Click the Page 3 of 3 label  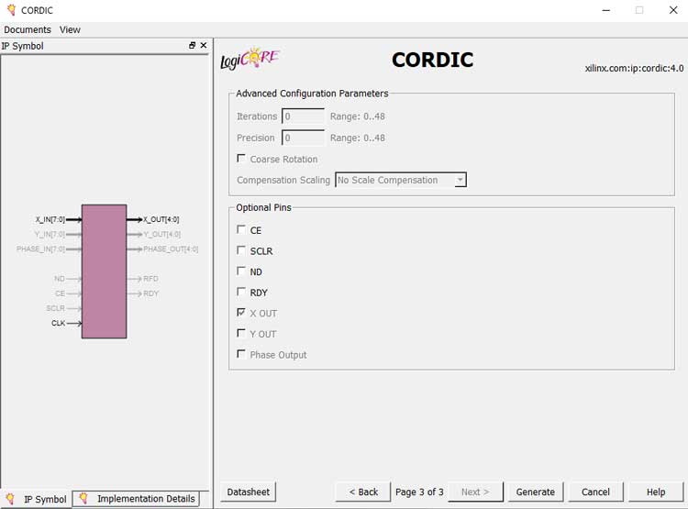click(x=419, y=492)
